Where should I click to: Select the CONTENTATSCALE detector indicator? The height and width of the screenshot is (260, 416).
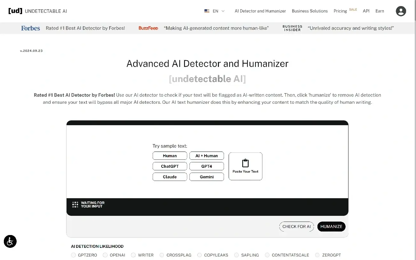tap(267, 255)
